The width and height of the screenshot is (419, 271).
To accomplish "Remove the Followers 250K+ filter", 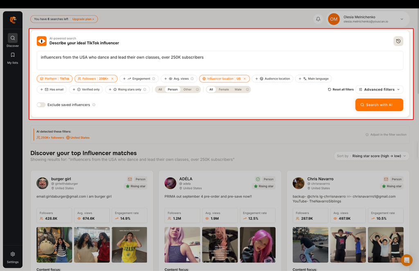I will click(x=112, y=79).
